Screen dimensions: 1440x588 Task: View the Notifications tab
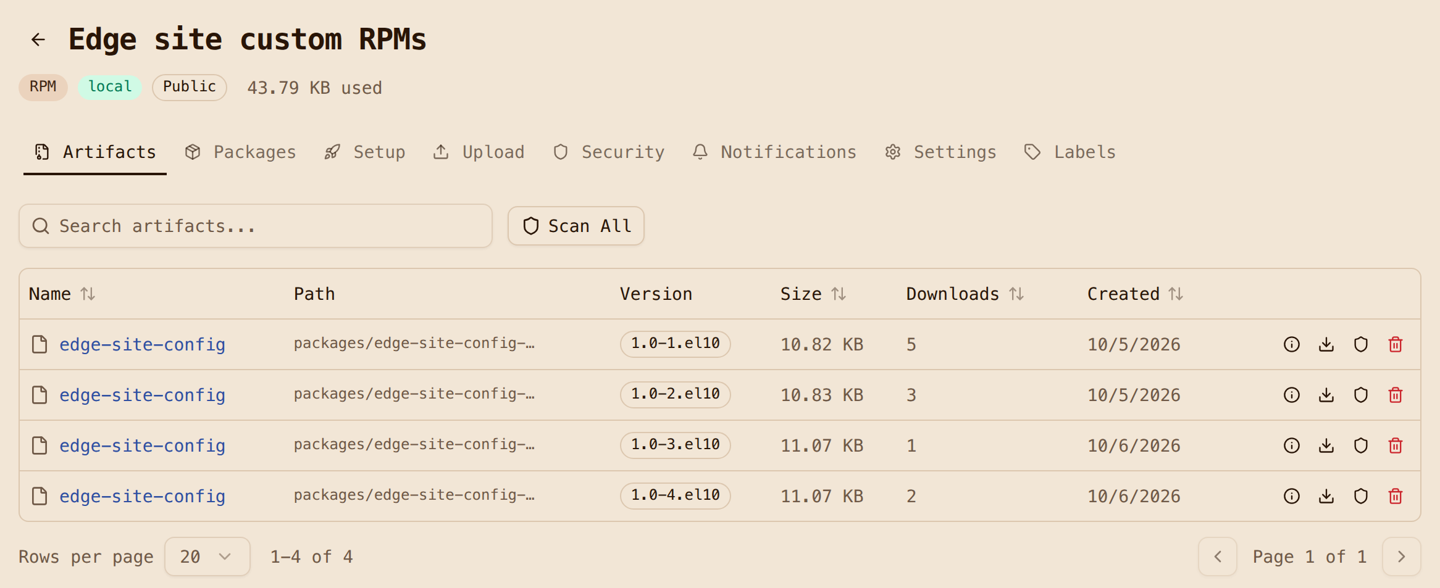(x=774, y=152)
